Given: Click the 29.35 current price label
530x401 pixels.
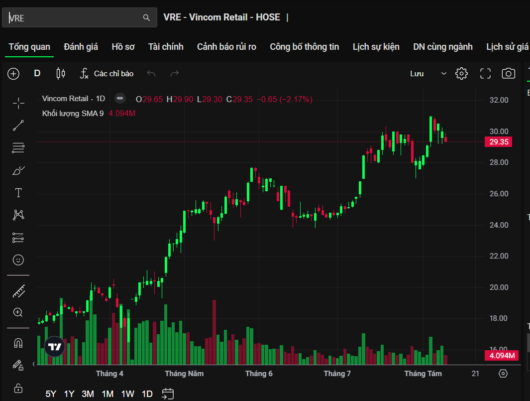Looking at the screenshot, I should 499,142.
